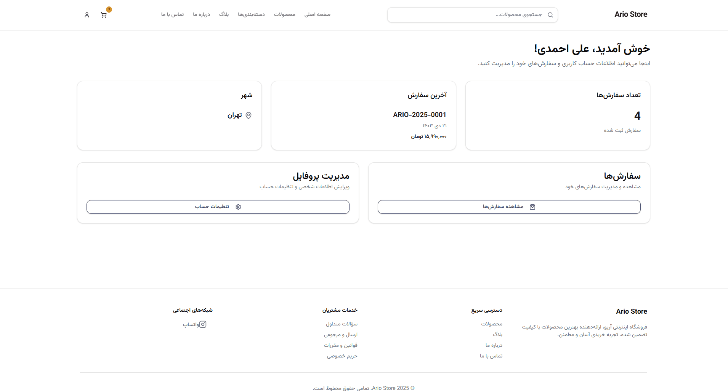Screen dimensions: 728x391
Task: Open the واتساپ social link
Action: click(191, 325)
